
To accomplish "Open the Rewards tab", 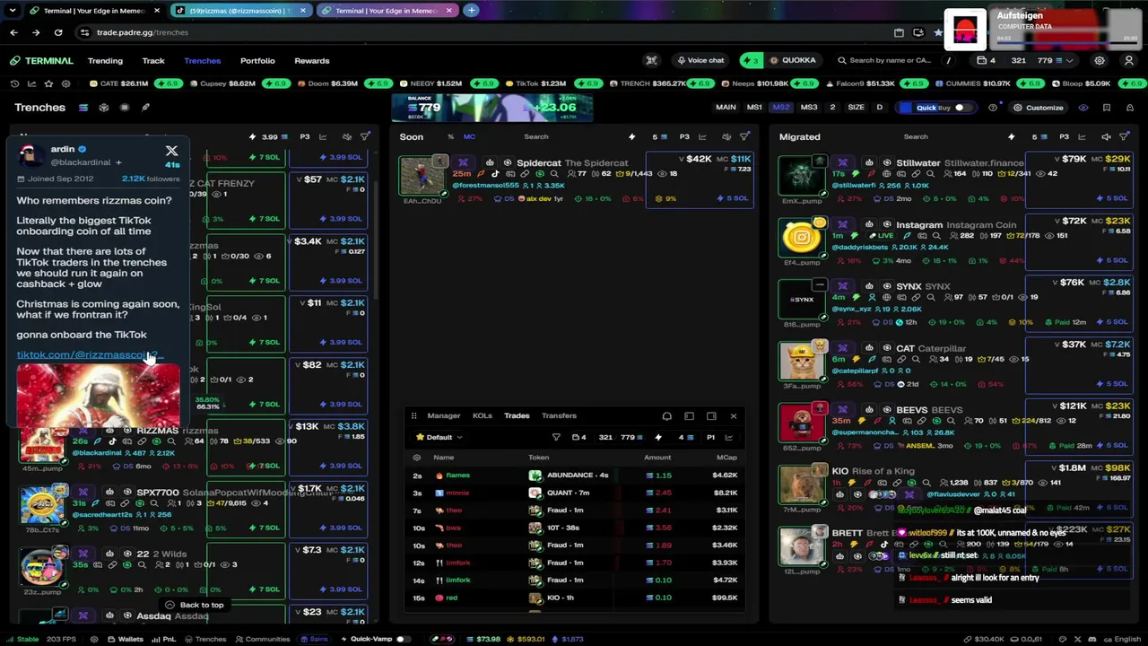I will pos(312,61).
